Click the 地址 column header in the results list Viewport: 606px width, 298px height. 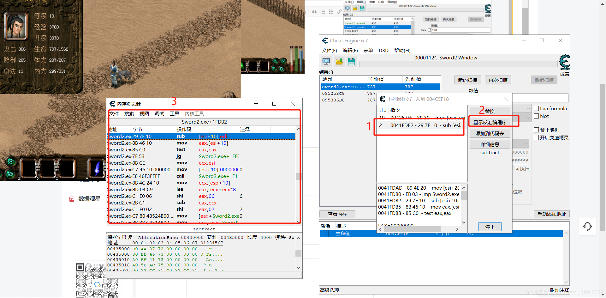pos(343,79)
